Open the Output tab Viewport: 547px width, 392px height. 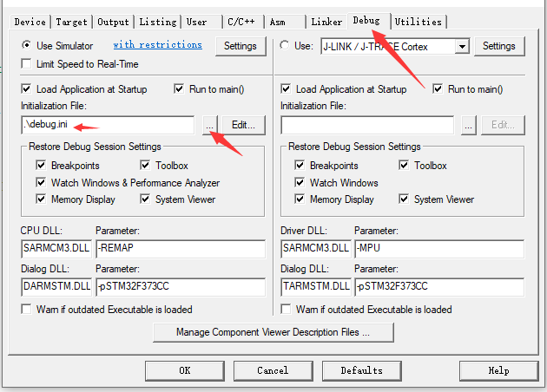[114, 22]
